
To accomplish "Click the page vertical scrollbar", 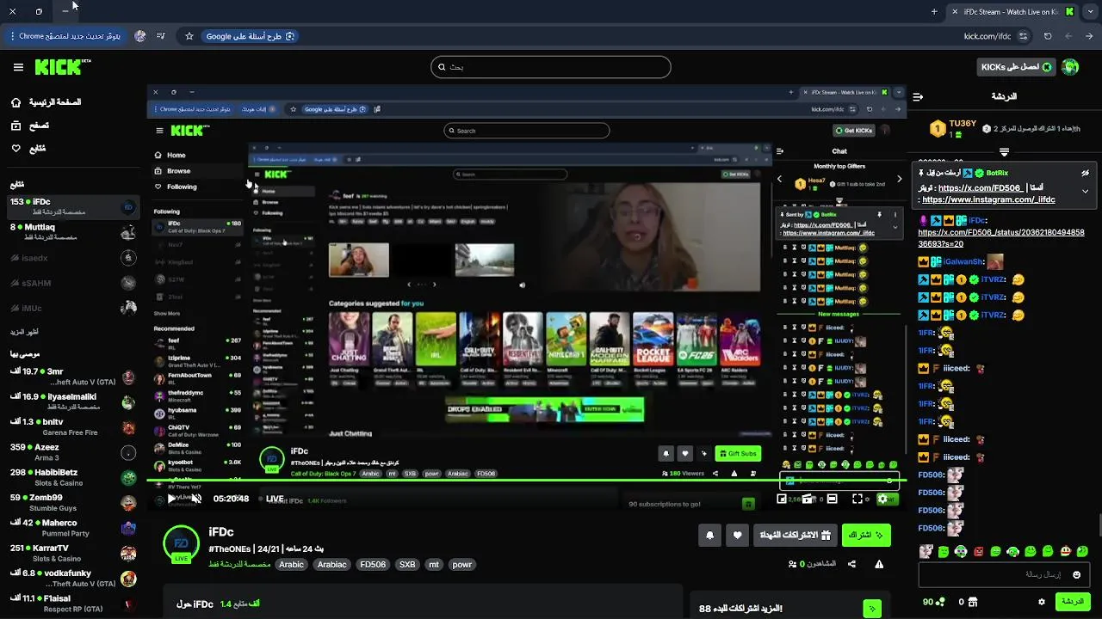I will (1099, 524).
